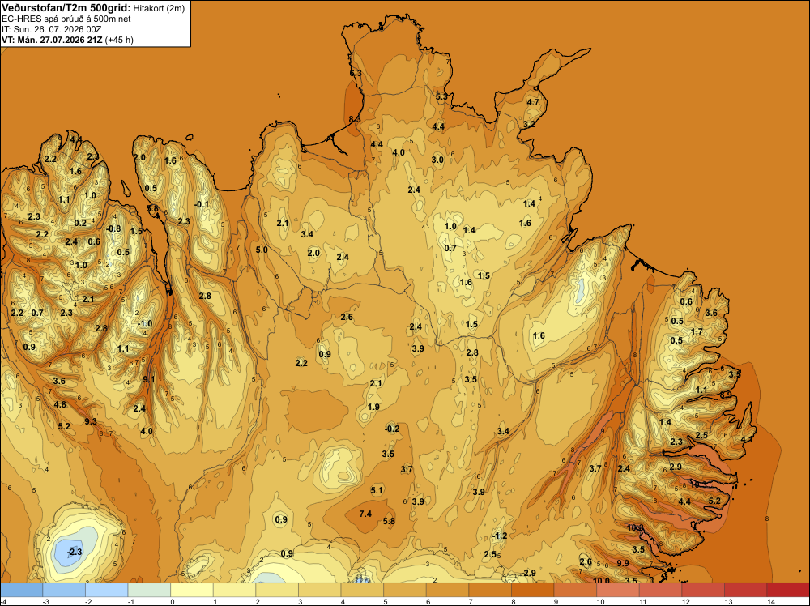
Task: Pick the darkest red swatch after 14
Action: [788, 590]
